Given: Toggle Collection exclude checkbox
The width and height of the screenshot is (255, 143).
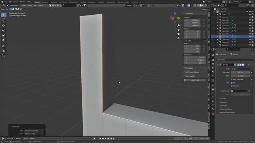Looking at the screenshot, I should click(247, 12).
